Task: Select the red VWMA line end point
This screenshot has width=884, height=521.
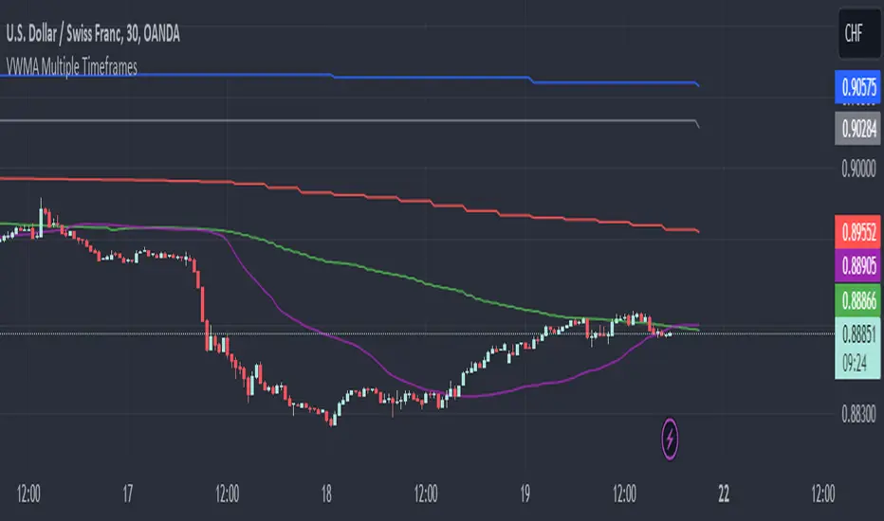Action: [698, 231]
